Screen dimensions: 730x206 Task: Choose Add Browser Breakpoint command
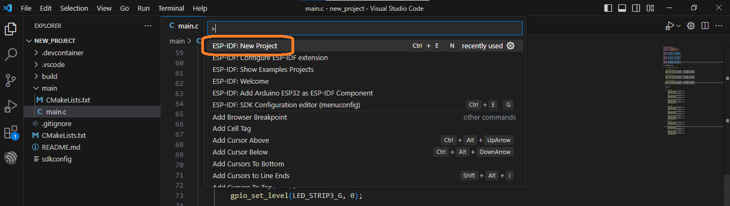click(x=364, y=117)
